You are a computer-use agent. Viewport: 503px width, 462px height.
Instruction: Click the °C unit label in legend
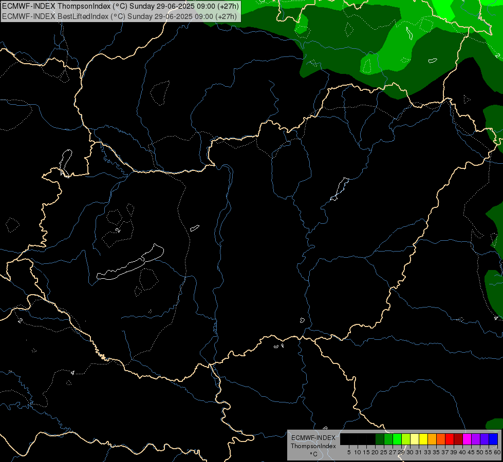(x=313, y=454)
